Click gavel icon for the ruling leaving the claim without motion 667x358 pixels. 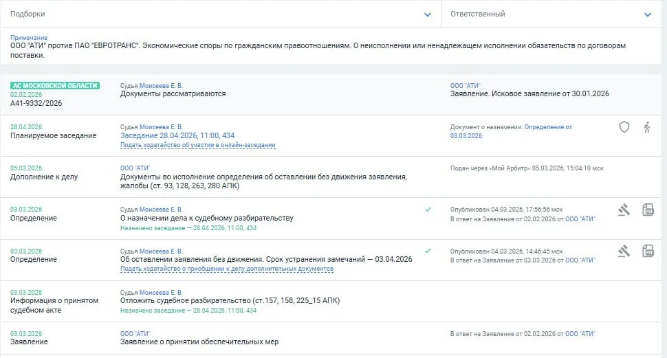pyautogui.click(x=624, y=251)
